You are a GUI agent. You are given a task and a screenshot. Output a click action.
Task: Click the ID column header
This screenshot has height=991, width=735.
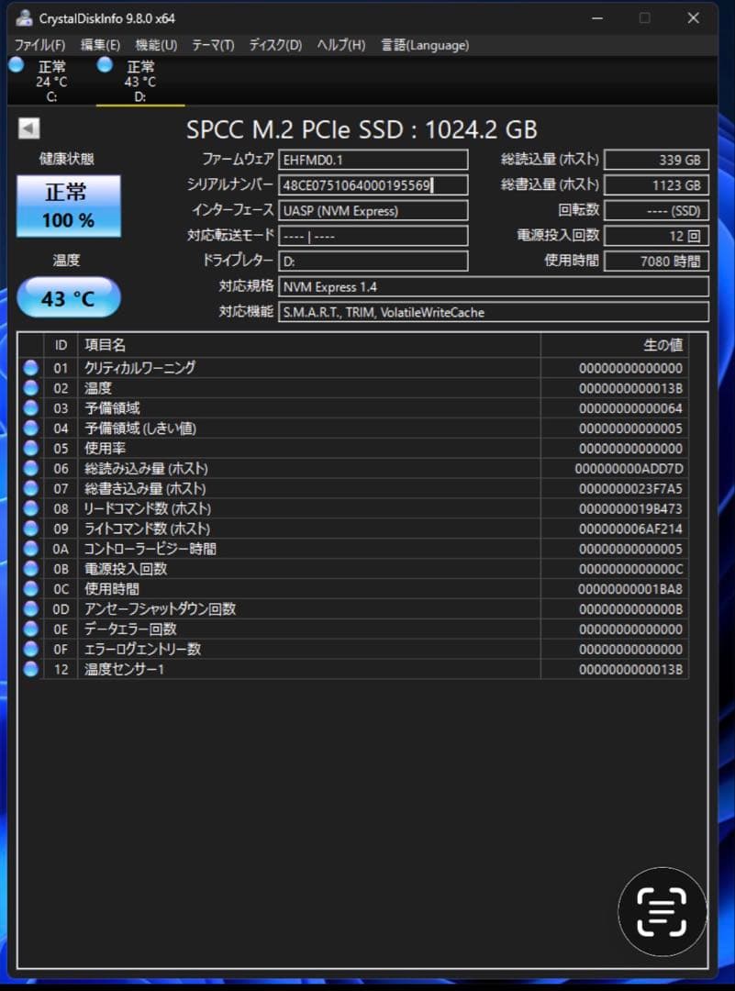(x=61, y=345)
